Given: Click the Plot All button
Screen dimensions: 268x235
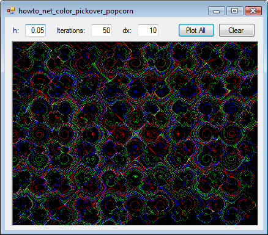Looking at the screenshot, I should tap(196, 31).
